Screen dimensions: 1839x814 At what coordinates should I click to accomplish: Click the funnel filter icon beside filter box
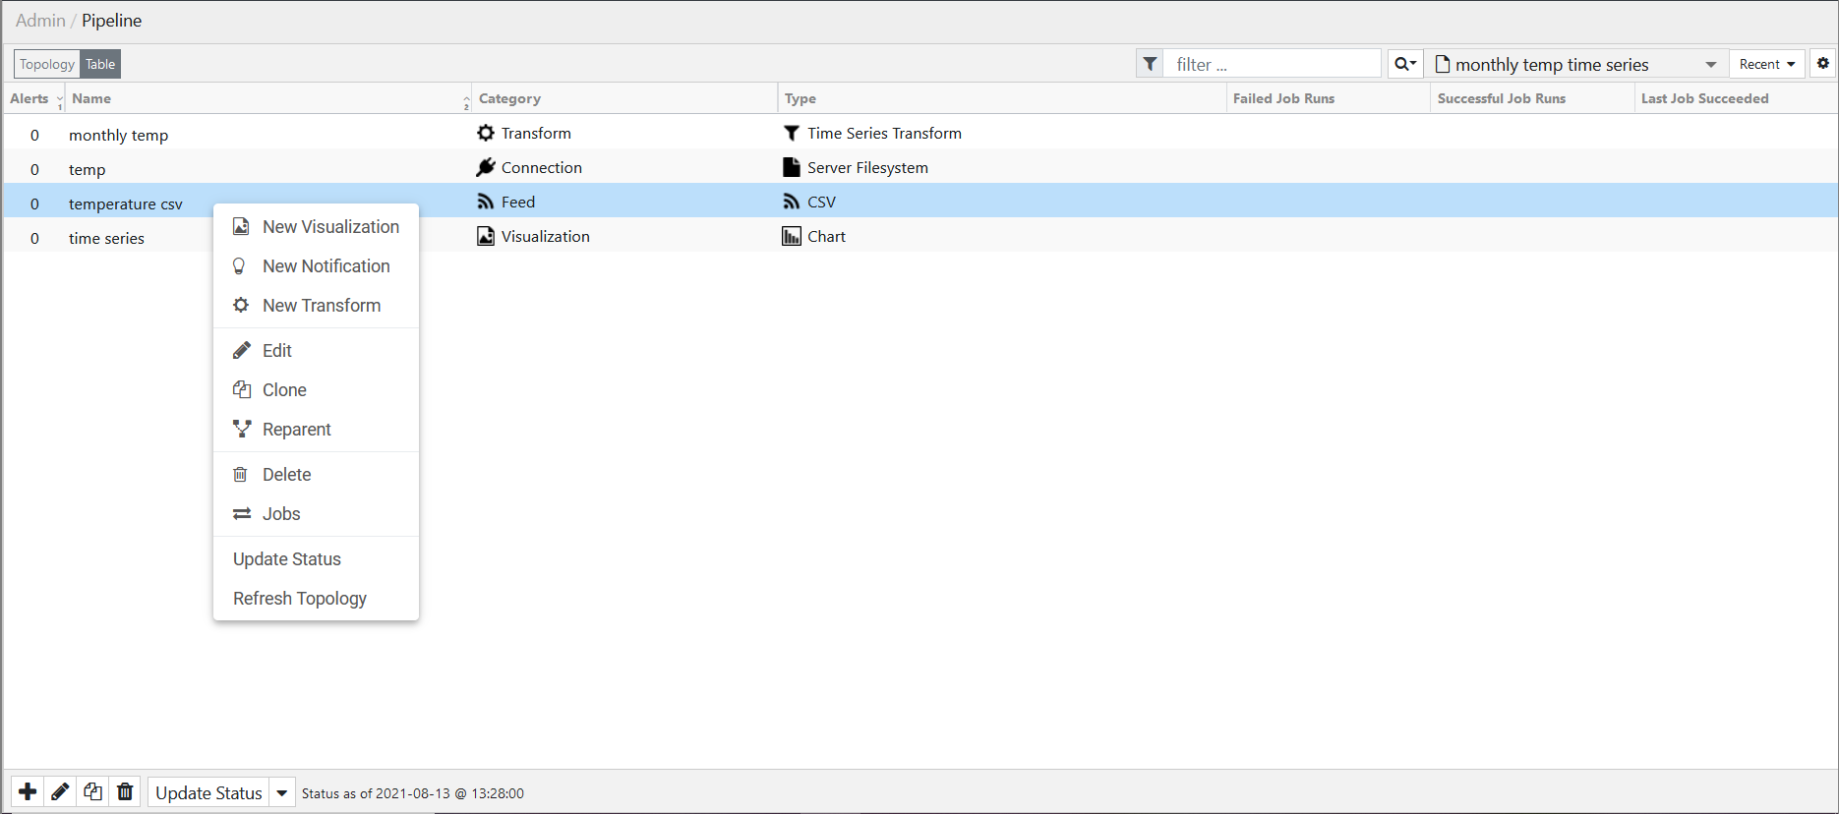1150,64
